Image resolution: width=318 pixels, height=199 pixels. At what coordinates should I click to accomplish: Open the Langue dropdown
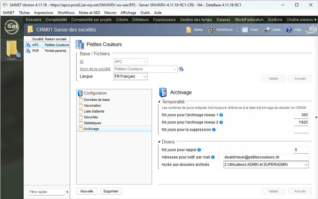tap(145, 76)
